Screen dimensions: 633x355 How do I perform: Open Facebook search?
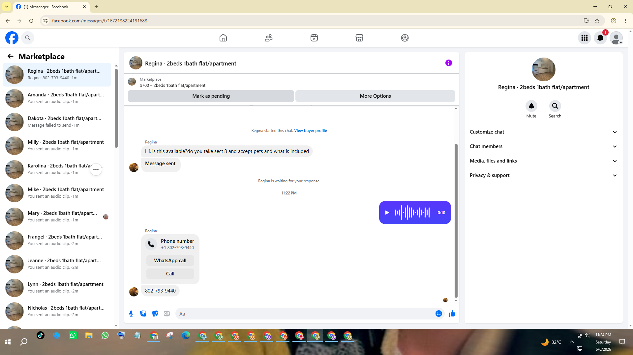pyautogui.click(x=28, y=38)
